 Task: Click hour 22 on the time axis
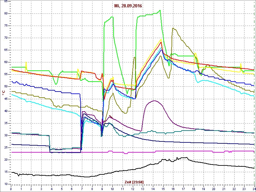coord(234,189)
